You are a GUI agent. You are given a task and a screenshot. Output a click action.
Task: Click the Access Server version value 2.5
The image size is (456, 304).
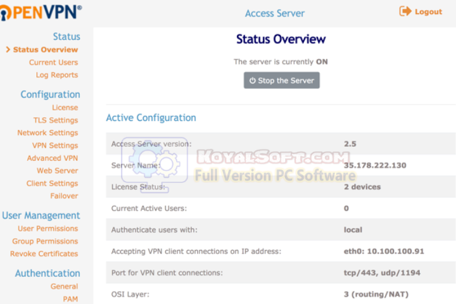350,144
